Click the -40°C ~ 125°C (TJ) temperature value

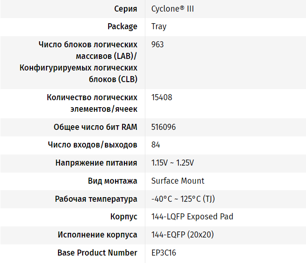[x=183, y=199]
